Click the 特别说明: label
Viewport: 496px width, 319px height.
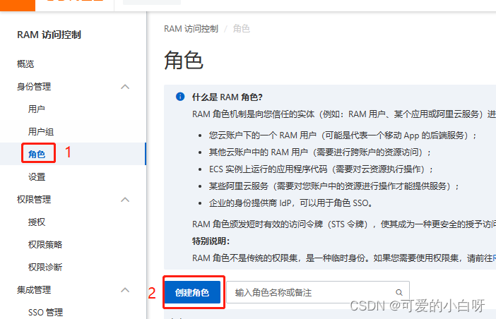211,241
